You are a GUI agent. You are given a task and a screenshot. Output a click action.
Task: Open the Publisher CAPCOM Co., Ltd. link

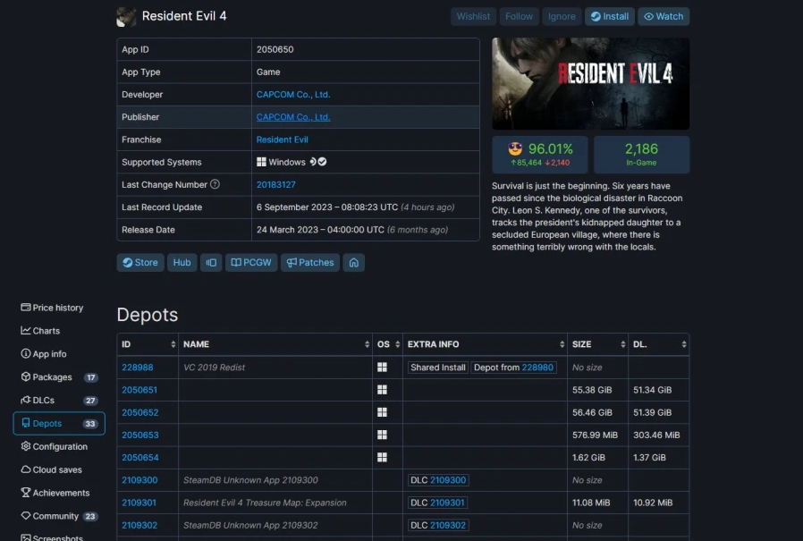click(x=293, y=117)
